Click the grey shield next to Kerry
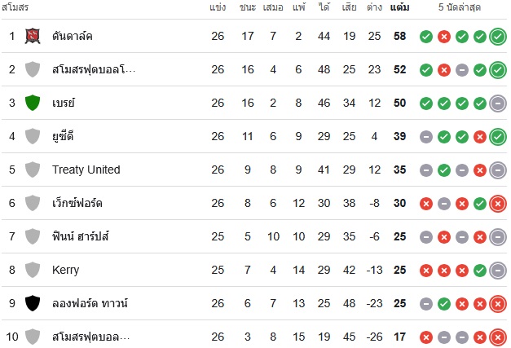511x348 pixels. 33,270
